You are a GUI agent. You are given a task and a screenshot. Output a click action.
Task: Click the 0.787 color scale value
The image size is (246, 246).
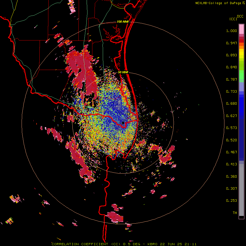[232, 79]
